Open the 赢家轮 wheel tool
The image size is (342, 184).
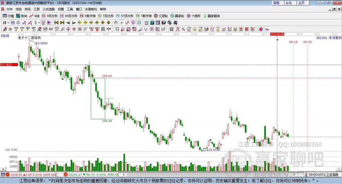[177, 16]
